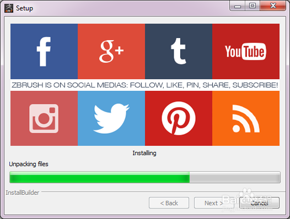Click the Cancel button
Viewport: 290px width, 219px height.
(x=259, y=202)
